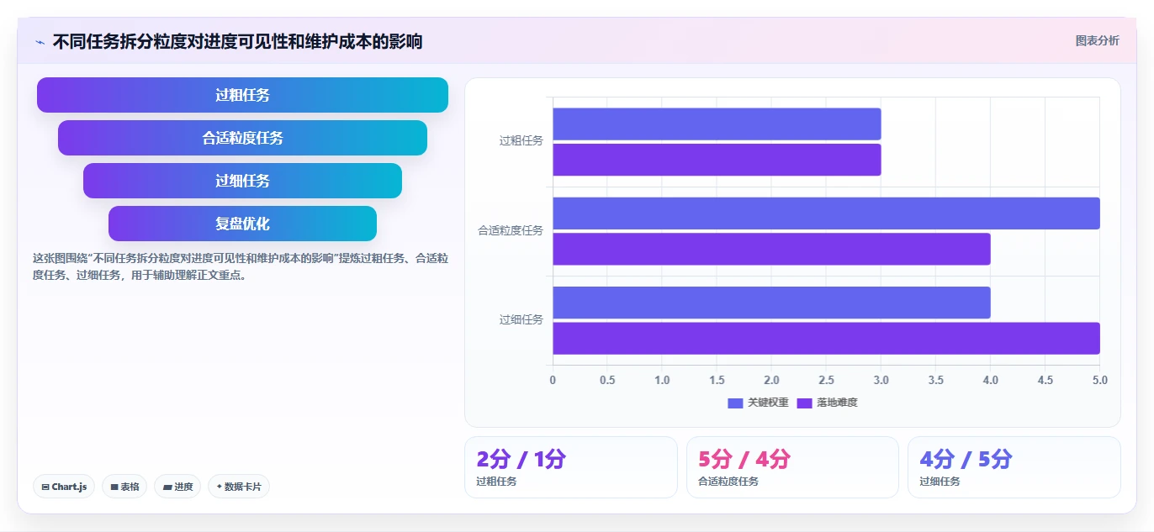The height and width of the screenshot is (532, 1154).
Task: Toggle the 关键权重 legend series
Action: click(758, 403)
